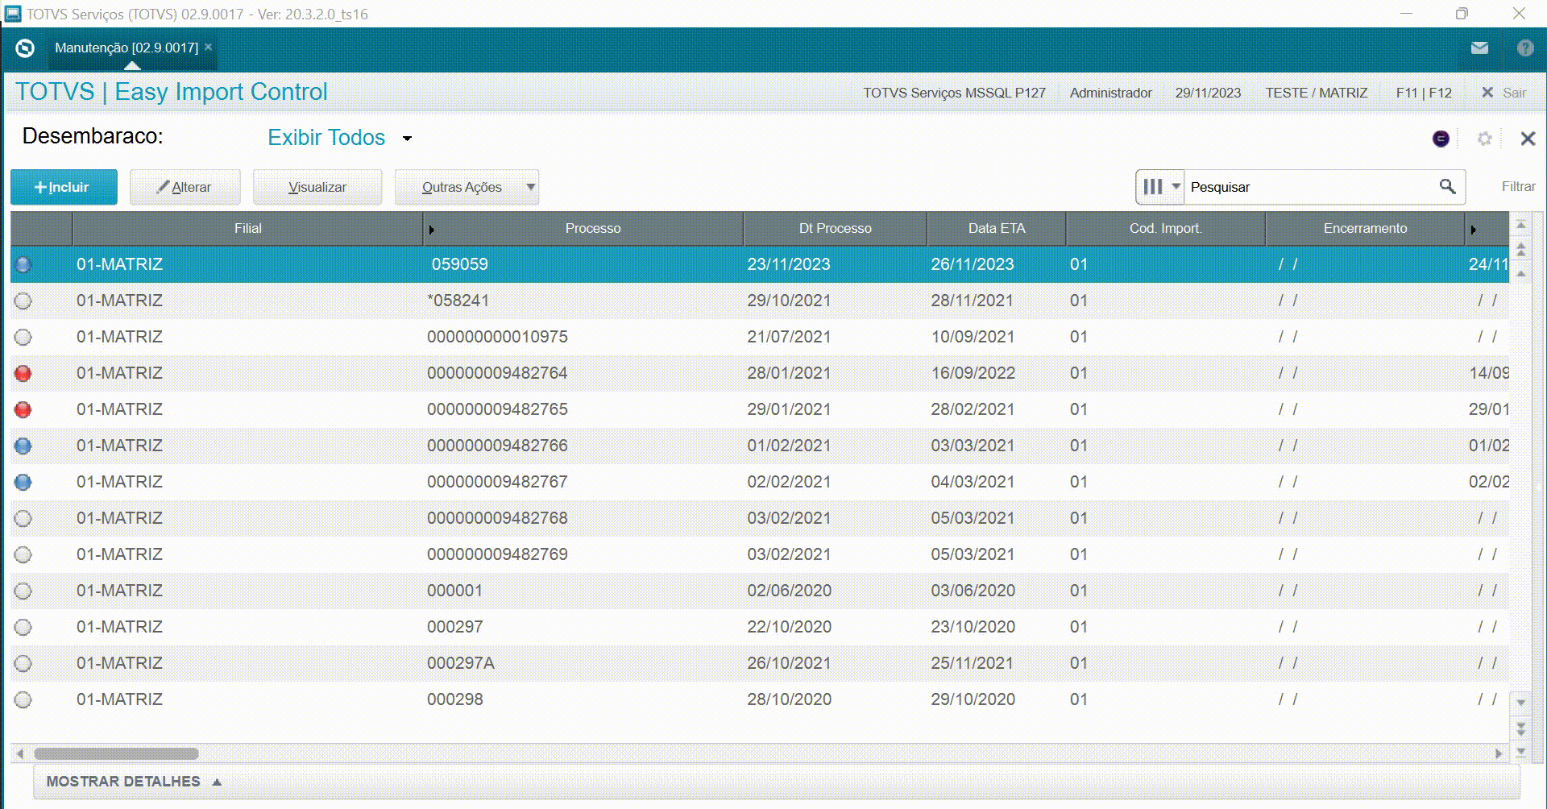Click blue status icon of process 000000009482767
Image resolution: width=1547 pixels, height=809 pixels.
coord(23,482)
